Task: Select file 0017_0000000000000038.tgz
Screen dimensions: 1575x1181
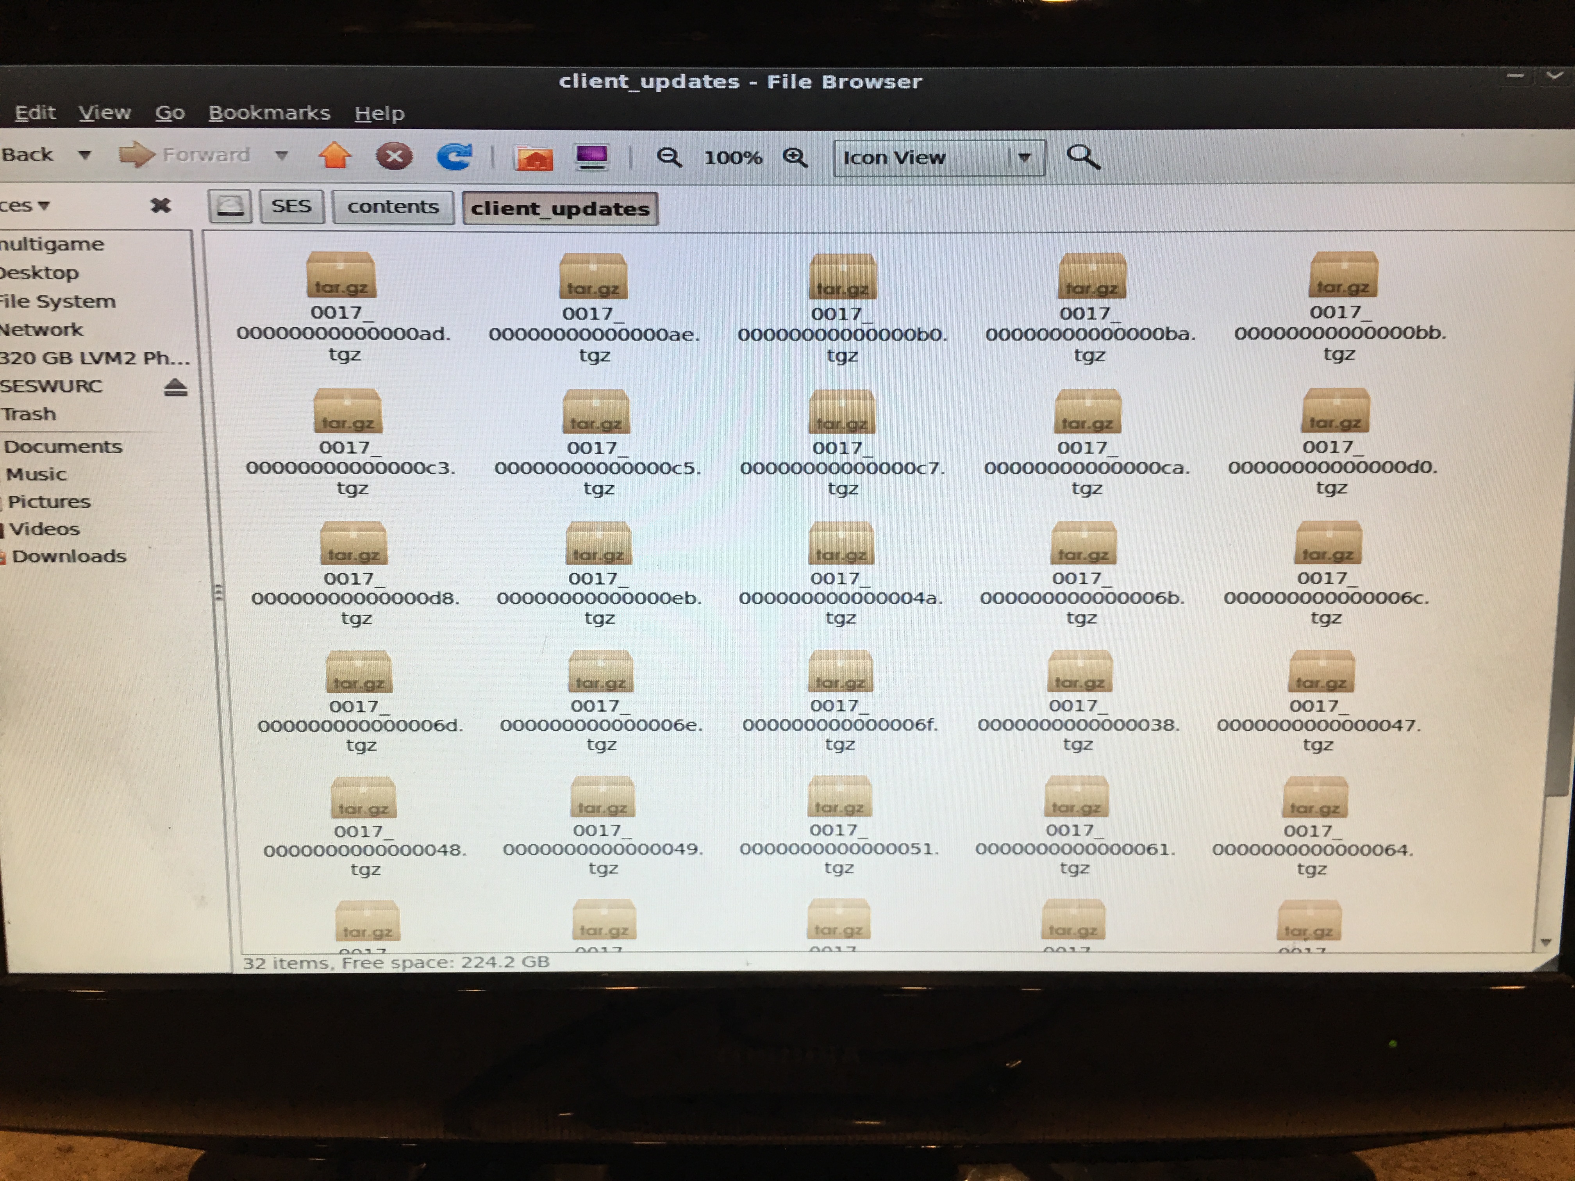Action: pos(1079,701)
